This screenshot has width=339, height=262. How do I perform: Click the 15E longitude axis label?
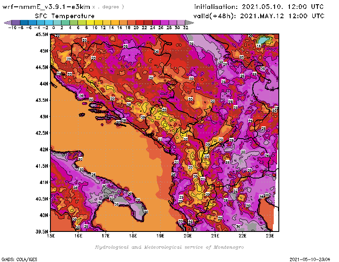click(51, 236)
